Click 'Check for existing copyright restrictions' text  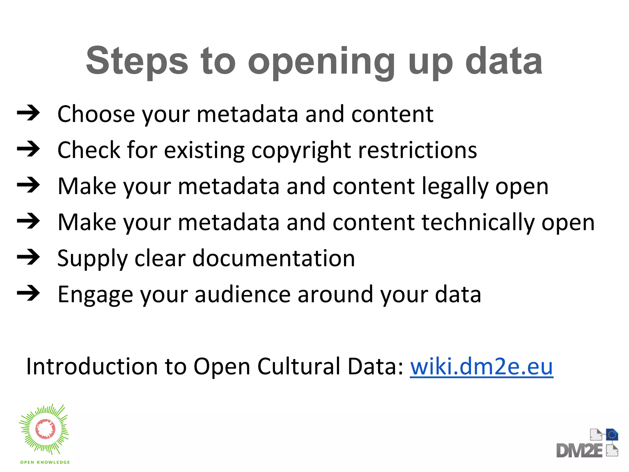(267, 150)
